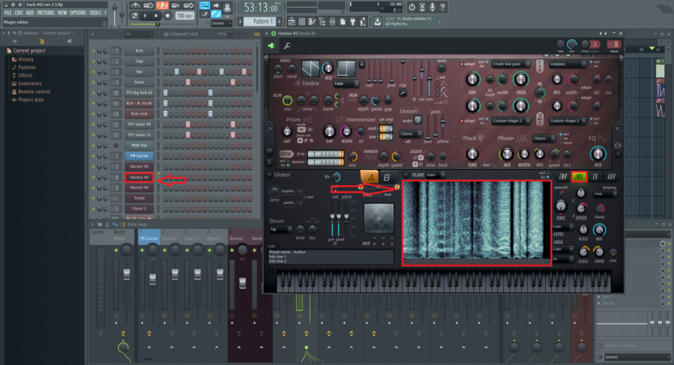Switch to the ADV tab in Harmor
The image size is (674, 365).
point(611,176)
